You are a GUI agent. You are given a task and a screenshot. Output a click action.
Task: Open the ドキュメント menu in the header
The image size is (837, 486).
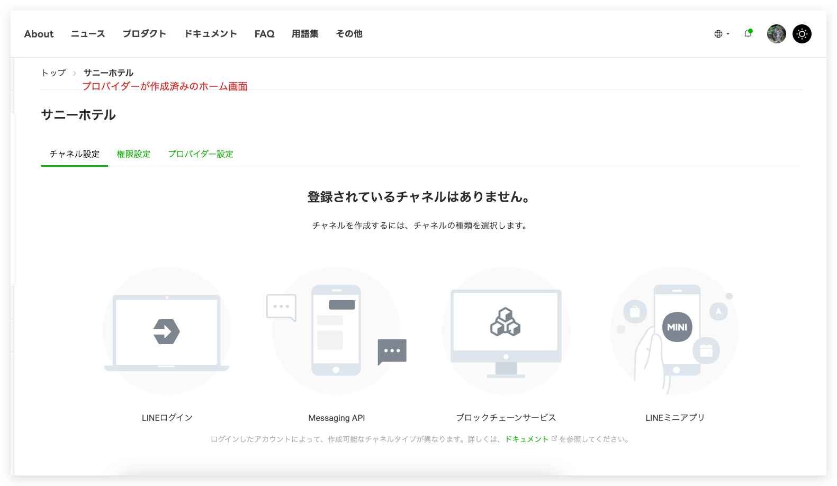tap(211, 34)
